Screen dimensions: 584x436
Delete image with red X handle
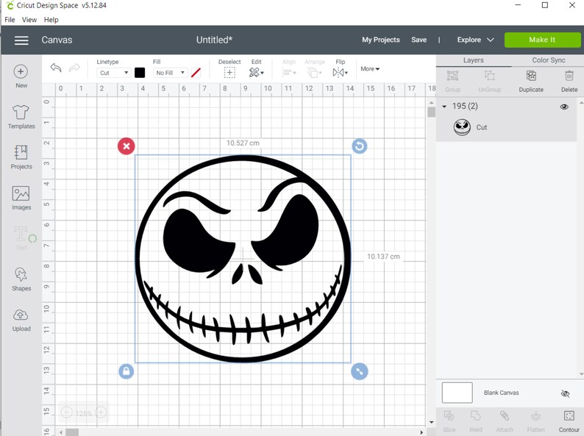127,146
